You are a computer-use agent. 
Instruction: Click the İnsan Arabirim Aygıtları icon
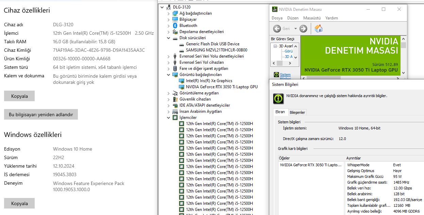[x=175, y=111]
